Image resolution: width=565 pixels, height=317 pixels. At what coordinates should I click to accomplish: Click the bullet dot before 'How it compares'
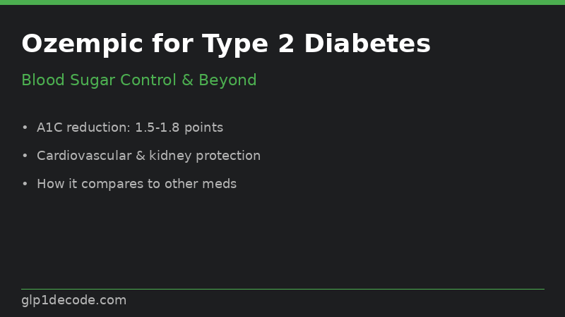pyautogui.click(x=25, y=184)
